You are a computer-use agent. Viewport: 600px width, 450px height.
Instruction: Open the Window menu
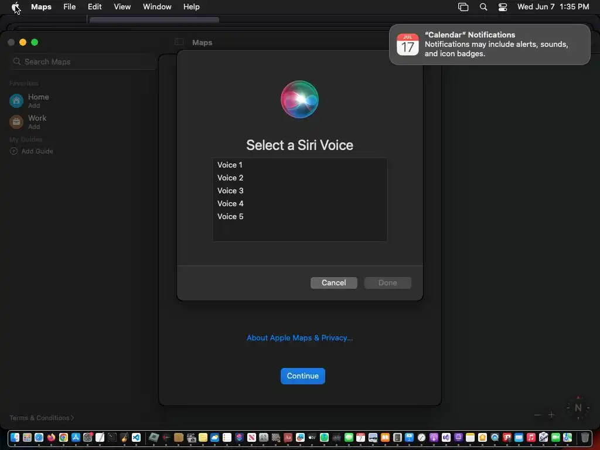pyautogui.click(x=157, y=7)
